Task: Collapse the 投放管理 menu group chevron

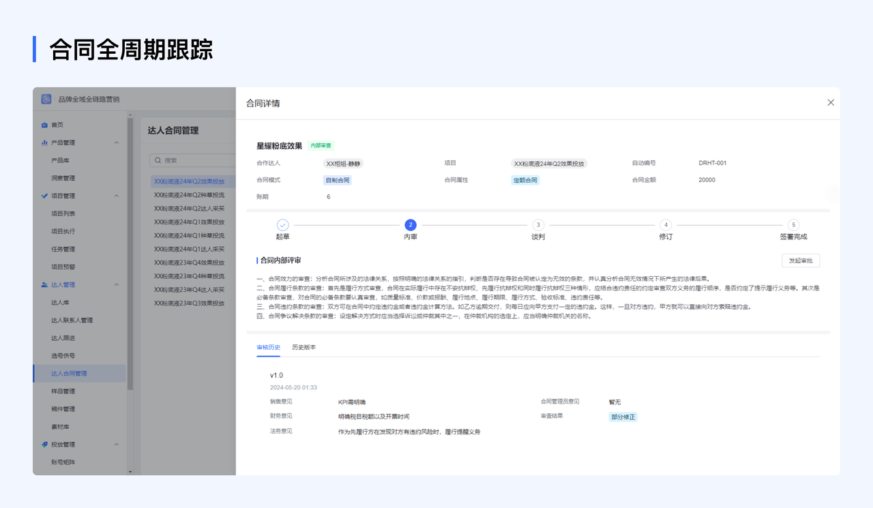Action: (x=117, y=444)
